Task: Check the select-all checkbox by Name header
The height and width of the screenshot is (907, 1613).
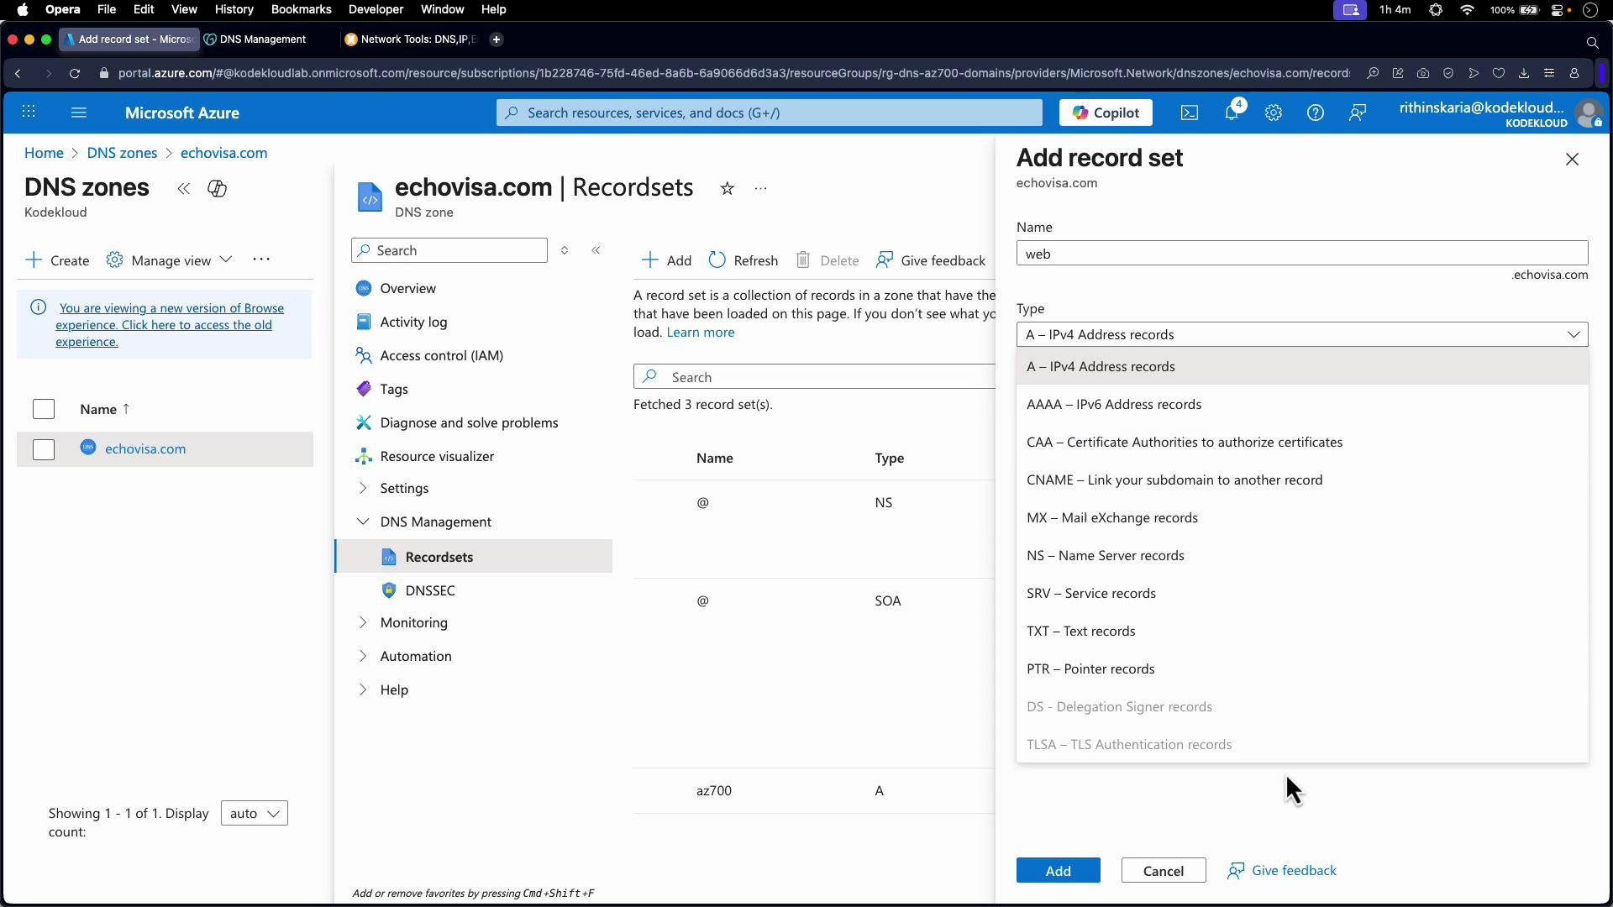Action: pyautogui.click(x=44, y=409)
